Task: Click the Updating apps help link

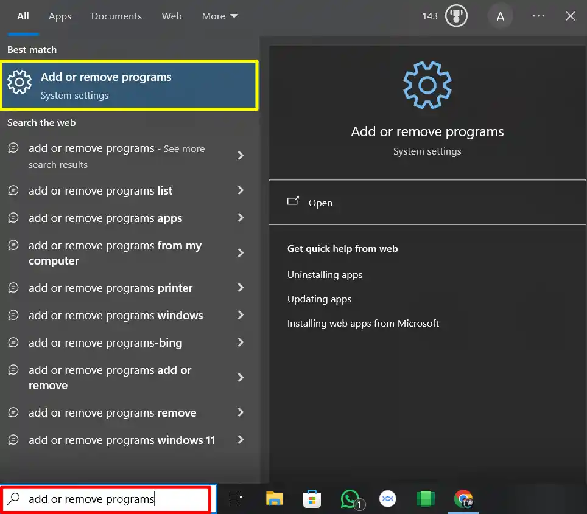Action: point(319,299)
